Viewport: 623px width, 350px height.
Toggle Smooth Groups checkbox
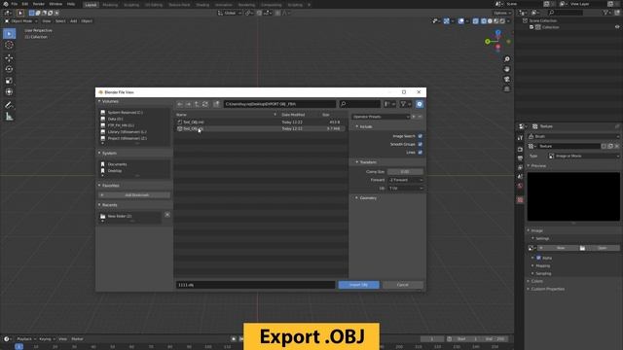pyautogui.click(x=420, y=144)
